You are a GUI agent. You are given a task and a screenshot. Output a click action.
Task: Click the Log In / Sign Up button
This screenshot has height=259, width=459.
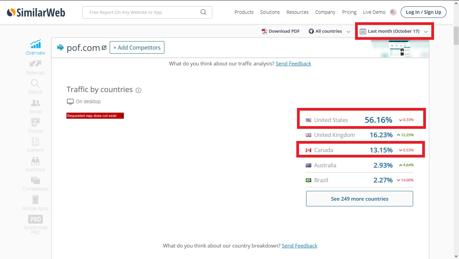pos(424,12)
